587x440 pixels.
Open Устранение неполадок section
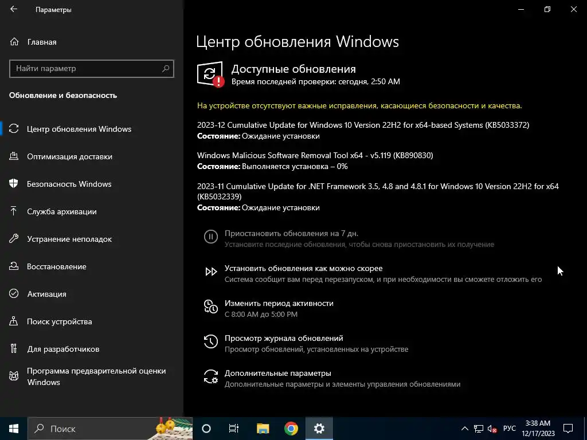click(x=69, y=239)
